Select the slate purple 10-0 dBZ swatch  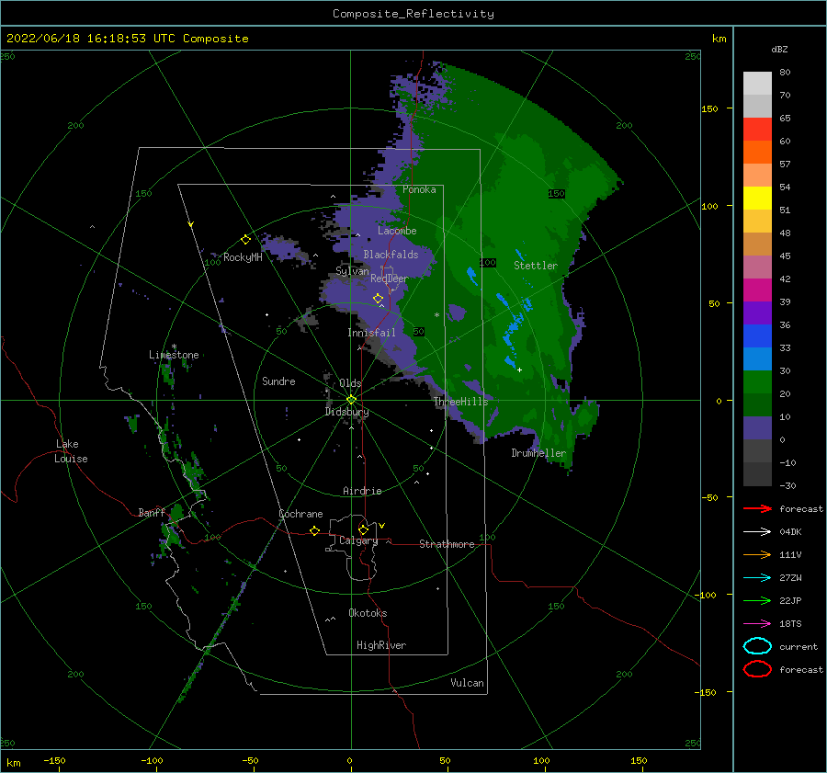(x=757, y=428)
